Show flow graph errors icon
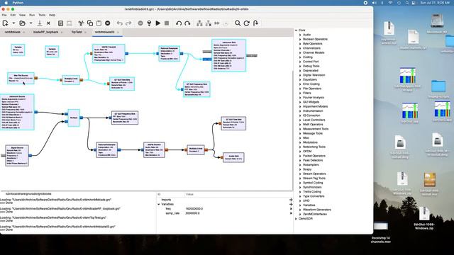Viewport: 454px width, 255px height. click(140, 23)
